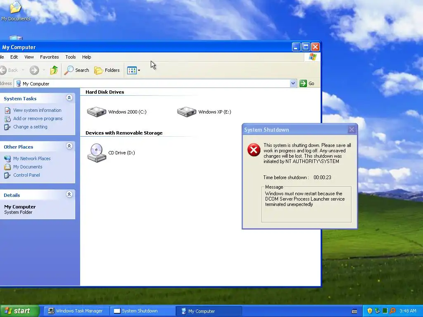Open the Windows 2000 (C:) drive icon
Image resolution: width=423 pixels, height=317 pixels.
pyautogui.click(x=97, y=111)
